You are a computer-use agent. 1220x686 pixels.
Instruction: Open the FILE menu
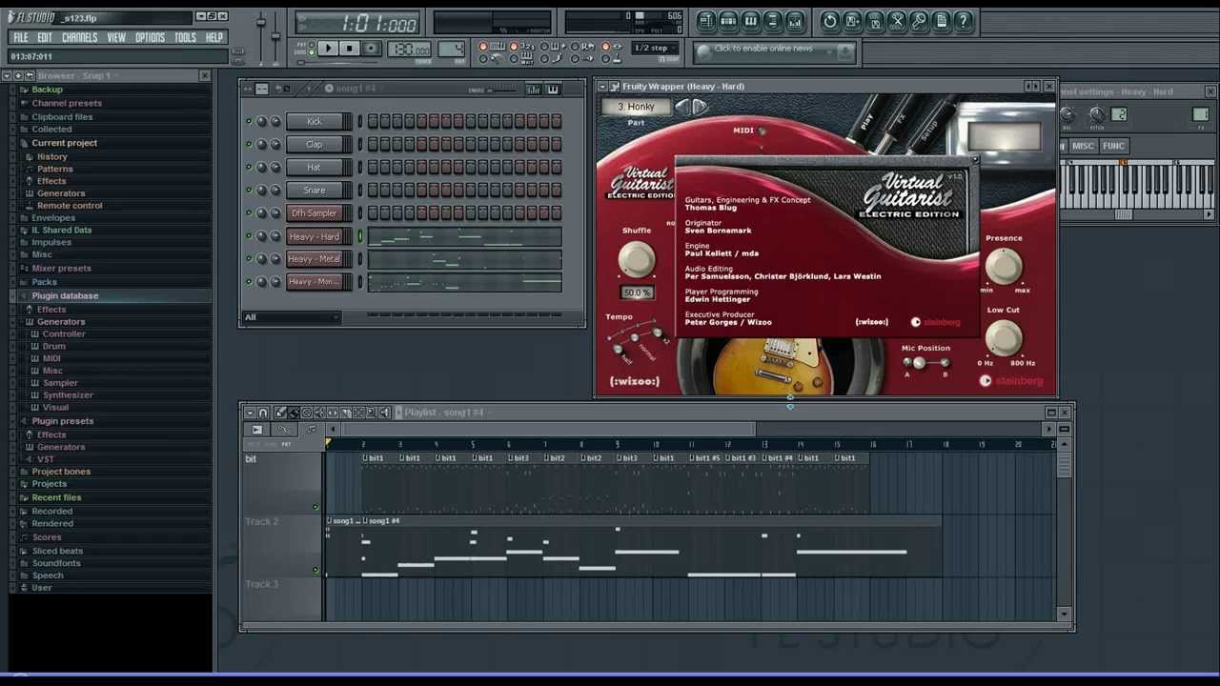click(20, 37)
